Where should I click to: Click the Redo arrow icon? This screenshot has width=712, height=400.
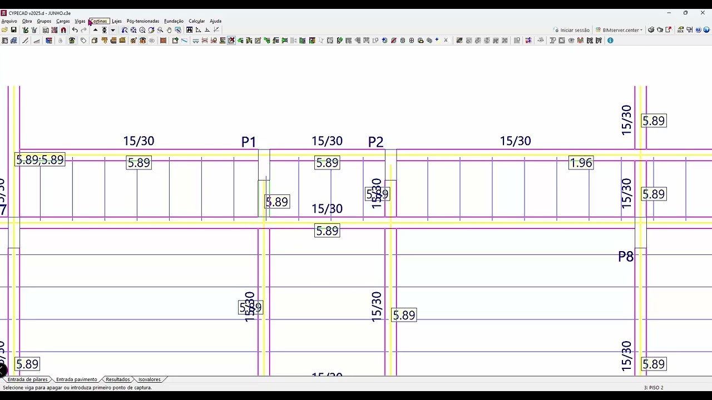83,30
